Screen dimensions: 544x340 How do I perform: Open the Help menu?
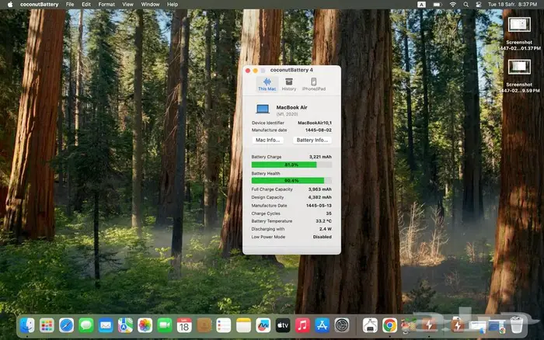[x=173, y=5]
